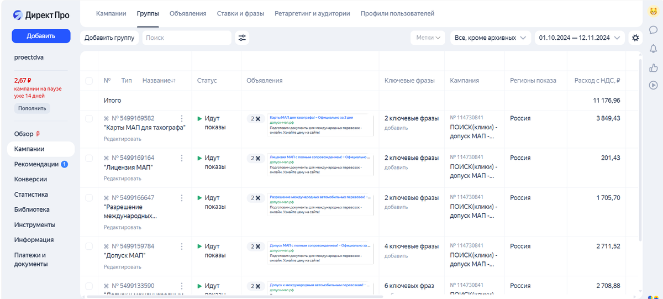This screenshot has width=663, height=299.
Task: Click campaign link № 114730841 in first row
Action: (x=467, y=118)
